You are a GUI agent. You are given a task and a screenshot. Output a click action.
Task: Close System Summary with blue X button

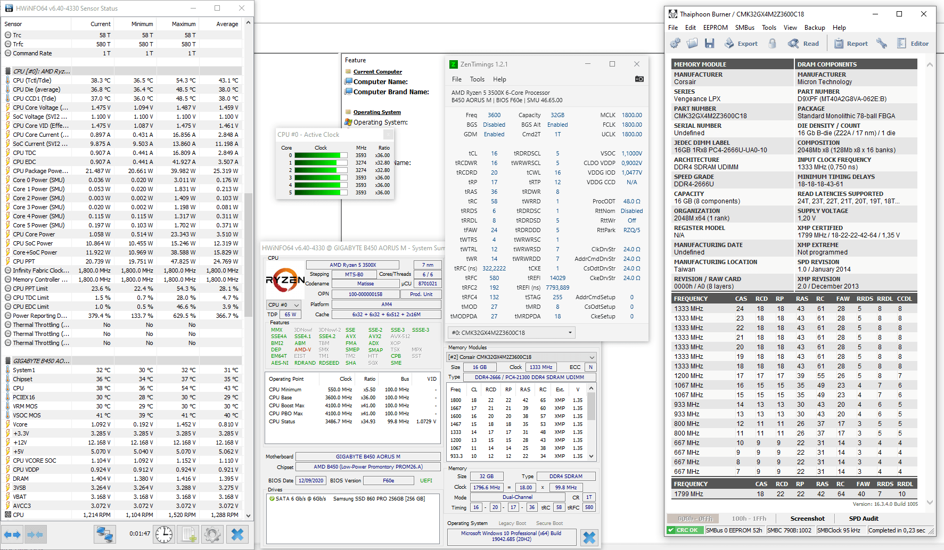pyautogui.click(x=589, y=537)
